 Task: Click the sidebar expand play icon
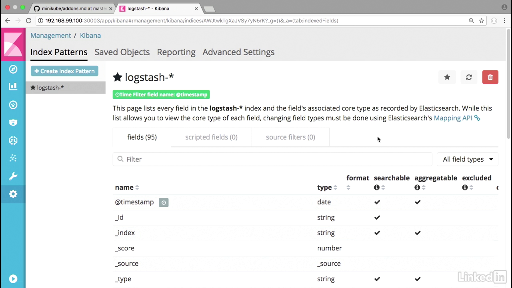13,279
